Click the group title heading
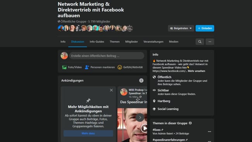 (91, 10)
